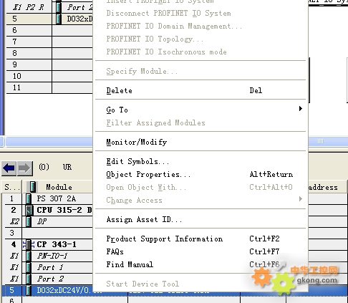The width and height of the screenshot is (348, 303).
Task: Click the Module column header icon
Action: click(33, 187)
